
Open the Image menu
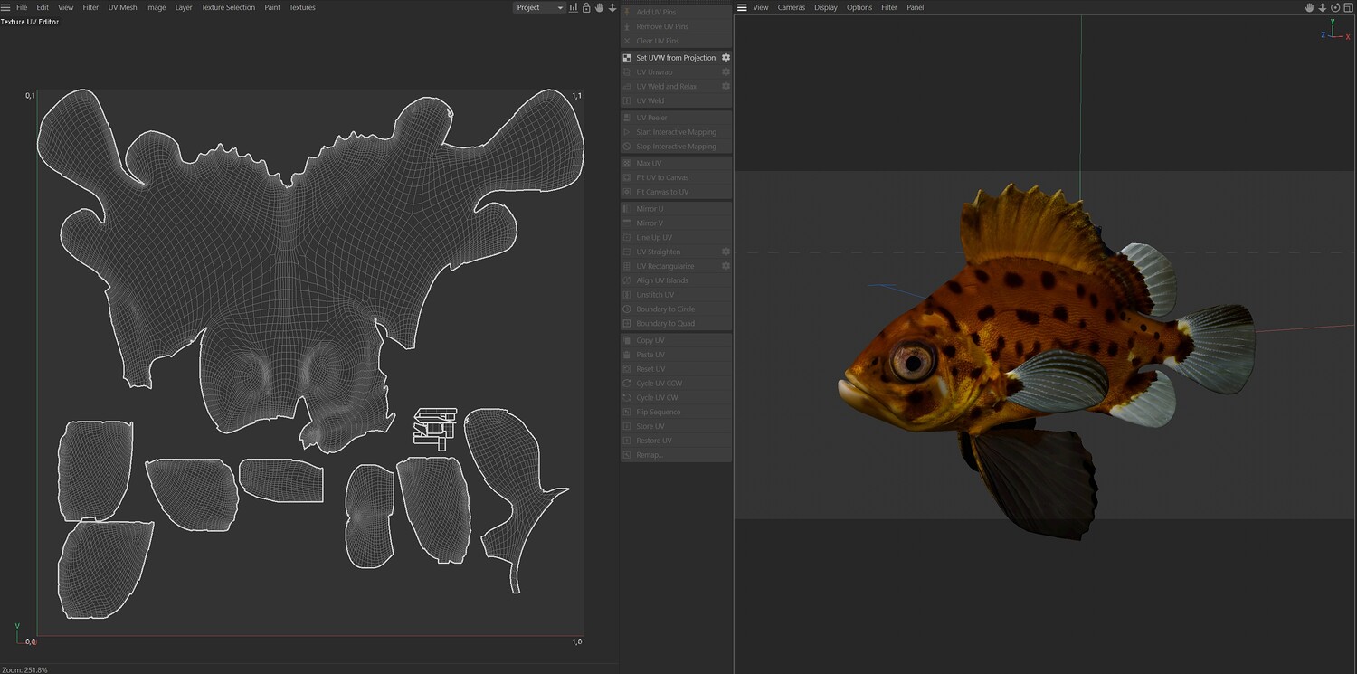(x=156, y=7)
